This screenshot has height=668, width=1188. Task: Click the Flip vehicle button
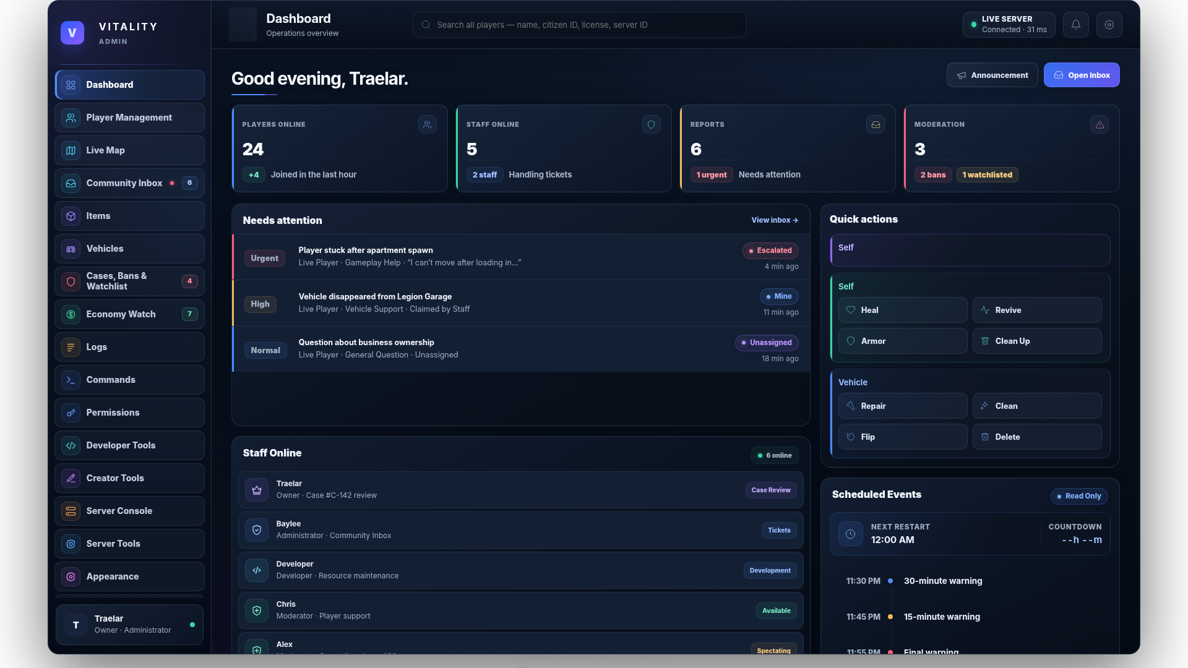[903, 437]
